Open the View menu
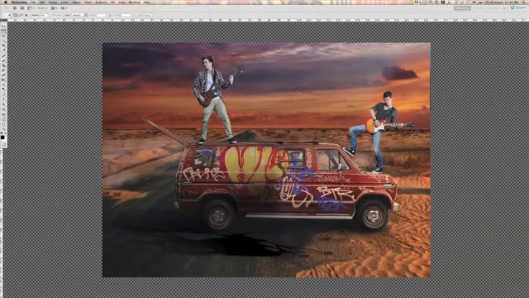 point(122,2)
